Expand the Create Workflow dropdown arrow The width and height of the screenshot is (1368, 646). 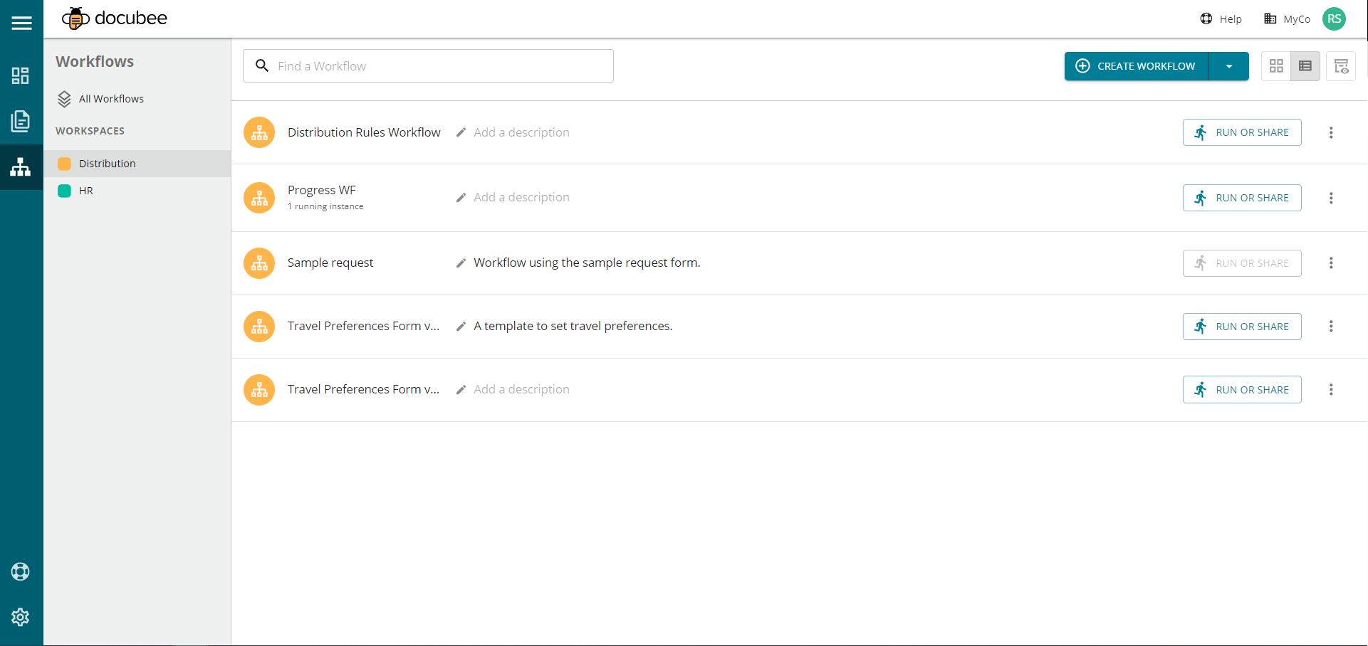pos(1229,66)
